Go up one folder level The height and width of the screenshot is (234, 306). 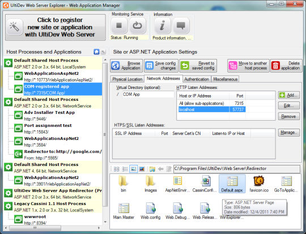pyautogui.click(x=169, y=169)
